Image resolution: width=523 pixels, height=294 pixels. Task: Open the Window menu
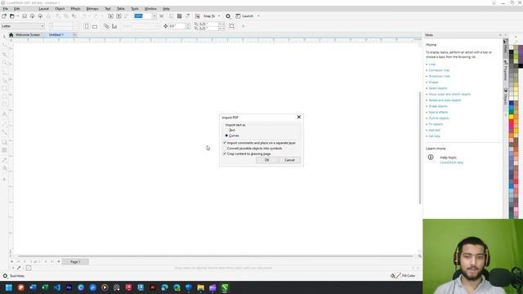[150, 9]
